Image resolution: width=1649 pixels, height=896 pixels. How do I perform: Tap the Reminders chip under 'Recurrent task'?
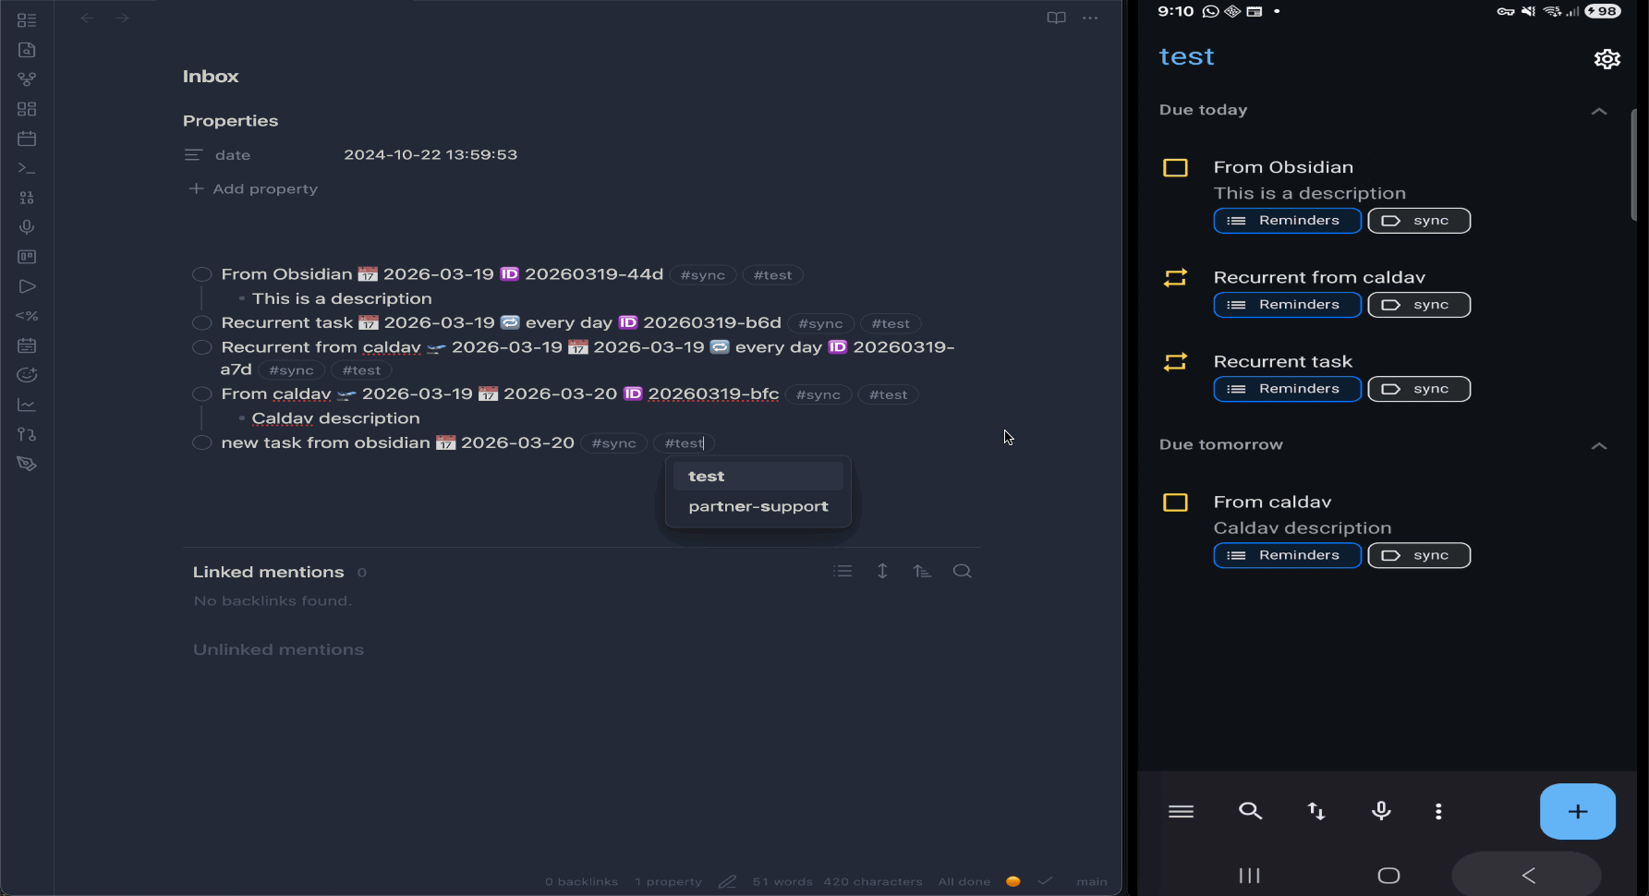pyautogui.click(x=1286, y=389)
